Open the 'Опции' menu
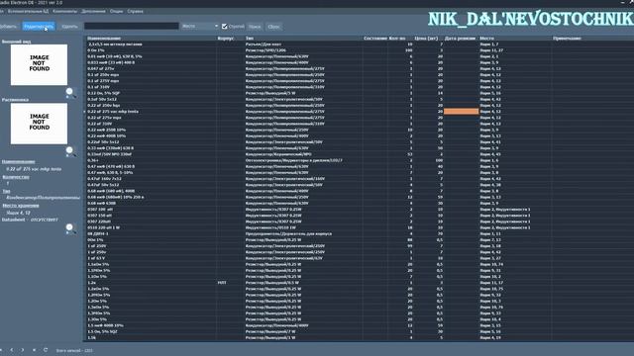The height and width of the screenshot is (356, 634). coord(117,11)
